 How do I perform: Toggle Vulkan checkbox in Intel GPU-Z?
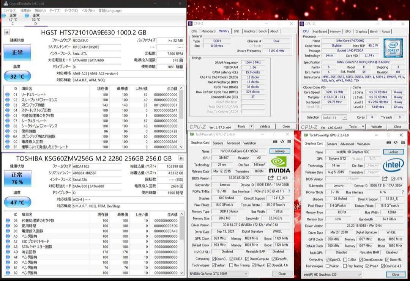click(328, 266)
